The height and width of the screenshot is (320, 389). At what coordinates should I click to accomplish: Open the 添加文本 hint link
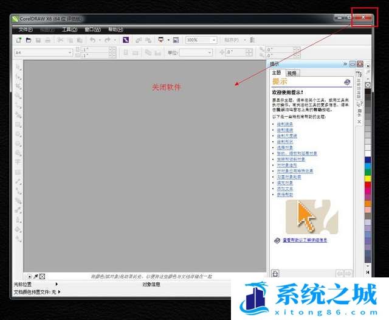tap(285, 189)
